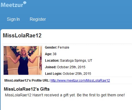
Task: Select the Female gender value
Action: [64, 47]
